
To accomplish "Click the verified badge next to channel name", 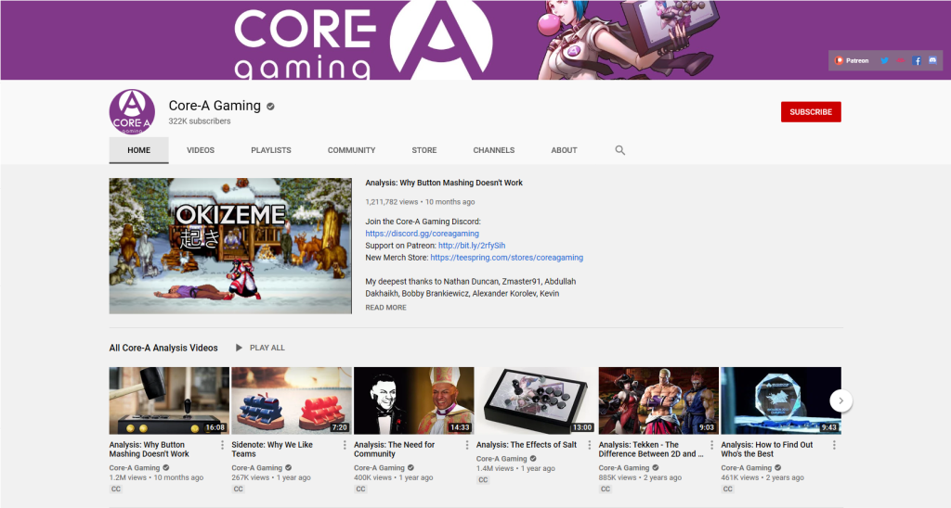I will coord(270,106).
